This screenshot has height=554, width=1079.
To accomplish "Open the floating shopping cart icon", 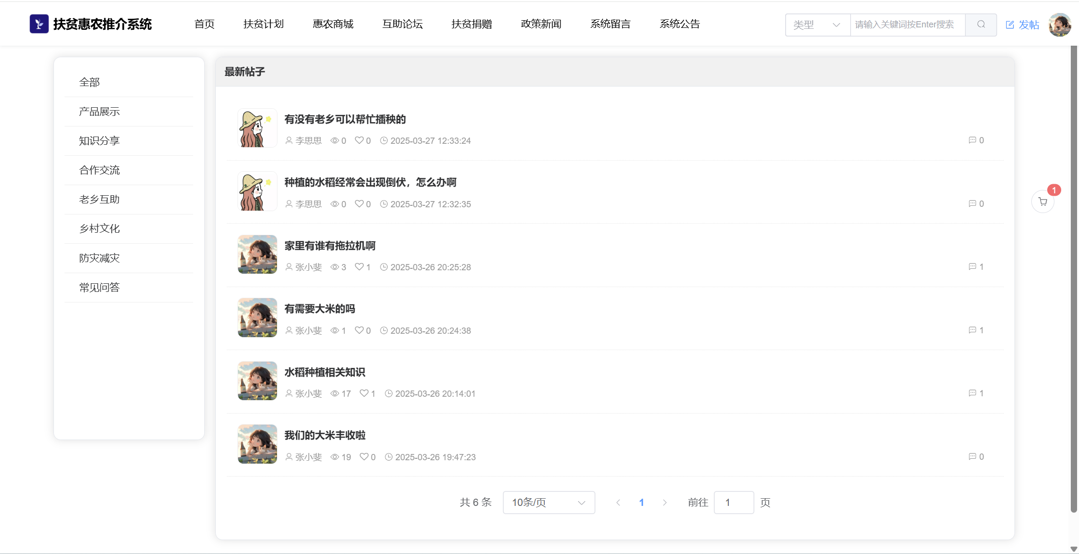I will tap(1042, 202).
